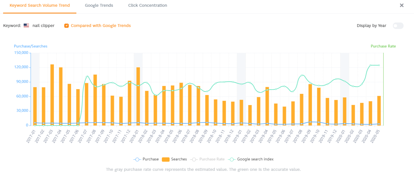
Task: Toggle Searches series via legend text
Action: tap(179, 159)
